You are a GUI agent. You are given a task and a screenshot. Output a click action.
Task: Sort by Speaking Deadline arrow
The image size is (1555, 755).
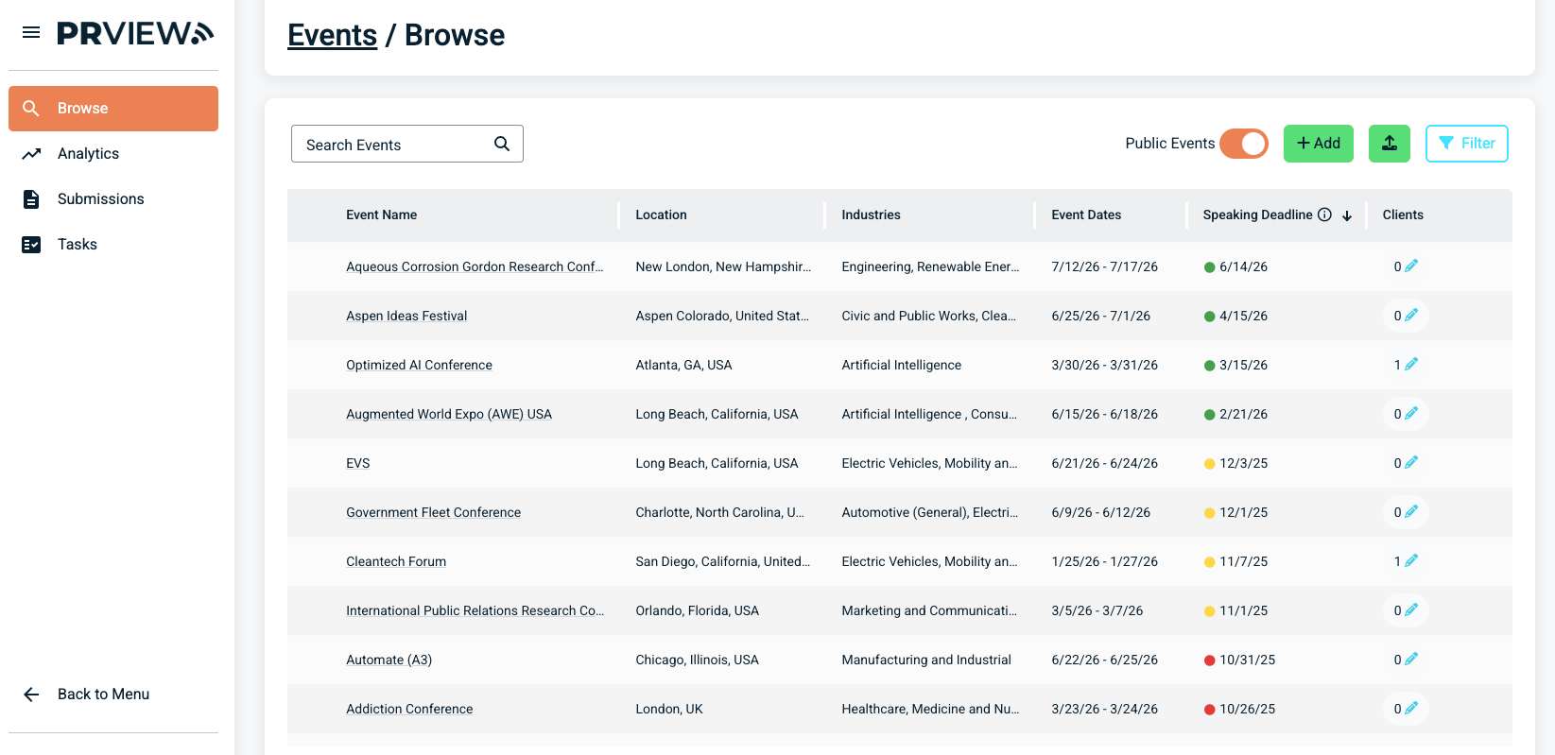[x=1347, y=215]
